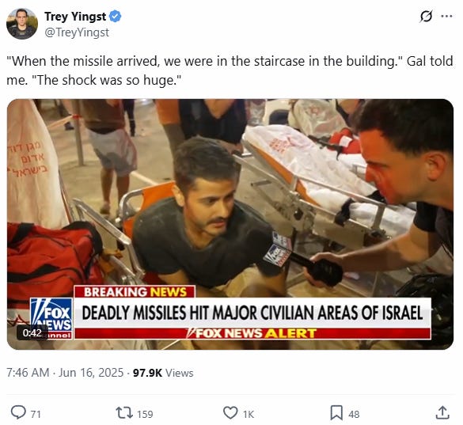
Task: Click the 159 reposts count
Action: pyautogui.click(x=145, y=414)
